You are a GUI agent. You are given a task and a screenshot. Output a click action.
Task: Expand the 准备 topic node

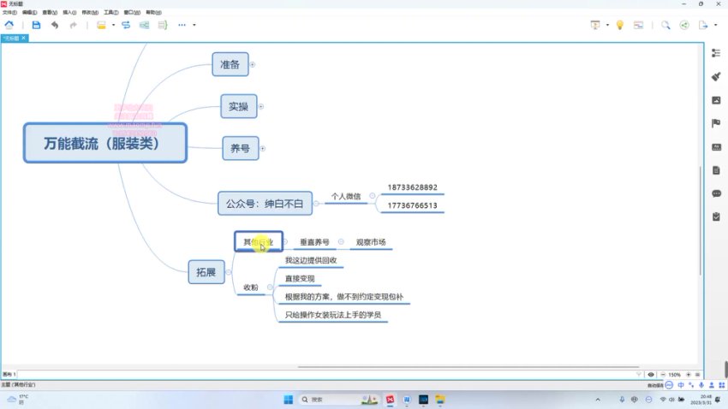[x=253, y=64]
